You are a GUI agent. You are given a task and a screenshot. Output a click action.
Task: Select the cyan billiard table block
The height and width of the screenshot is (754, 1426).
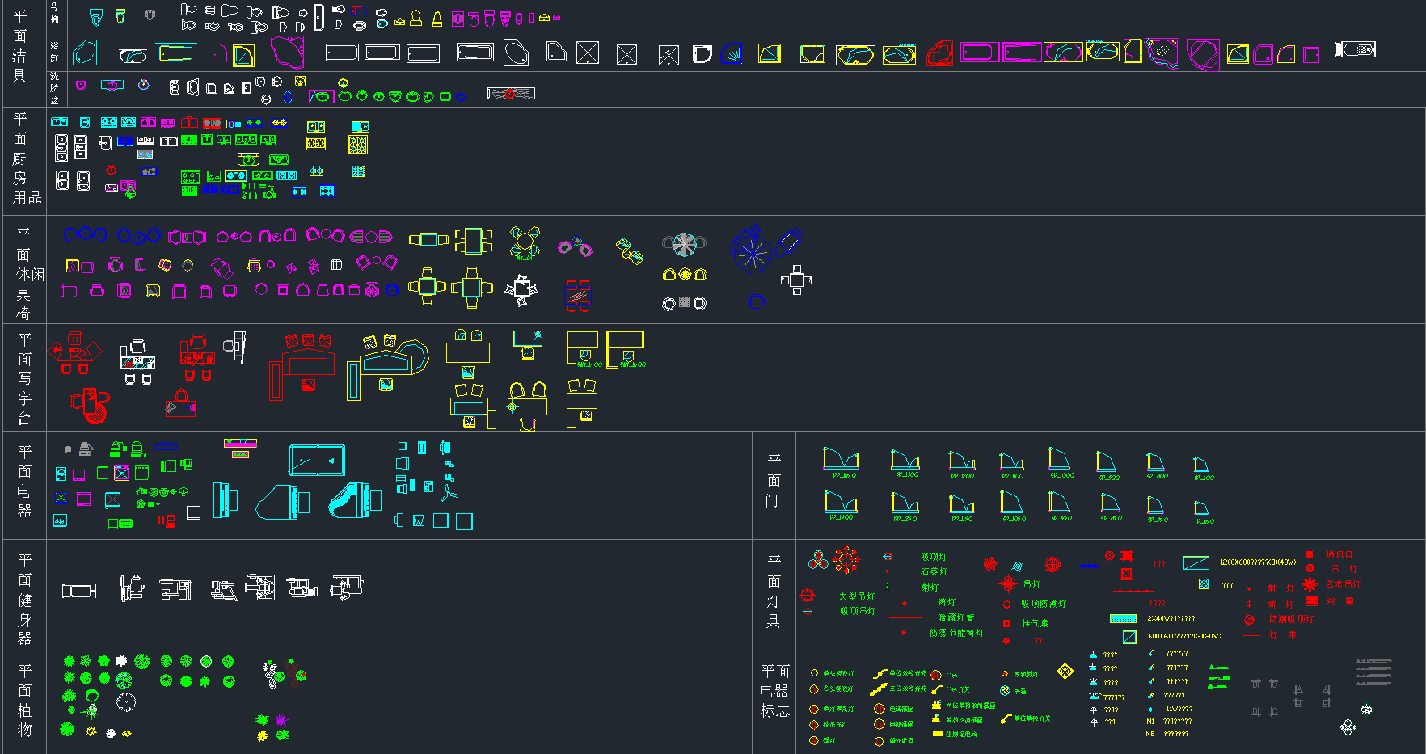coord(317,460)
